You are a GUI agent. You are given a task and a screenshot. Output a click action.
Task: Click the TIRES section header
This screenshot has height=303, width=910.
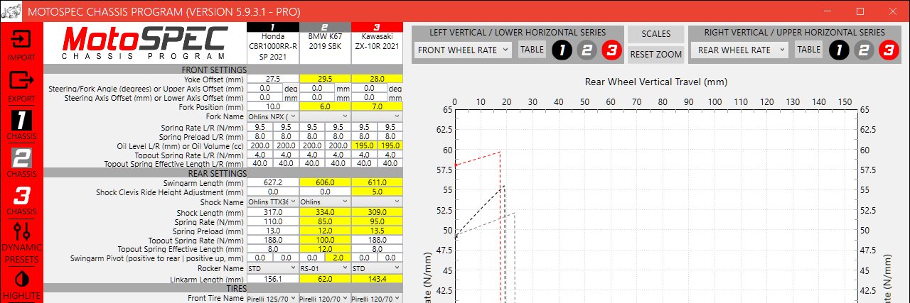(x=223, y=289)
